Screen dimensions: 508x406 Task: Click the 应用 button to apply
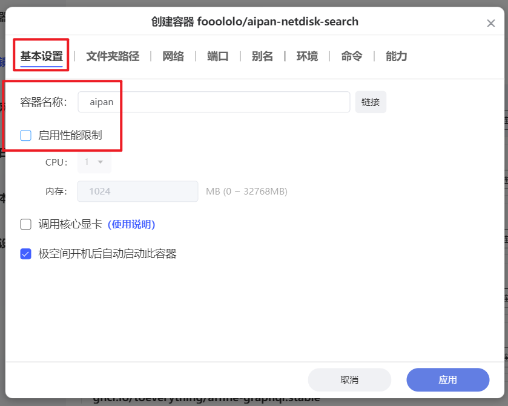coord(448,380)
